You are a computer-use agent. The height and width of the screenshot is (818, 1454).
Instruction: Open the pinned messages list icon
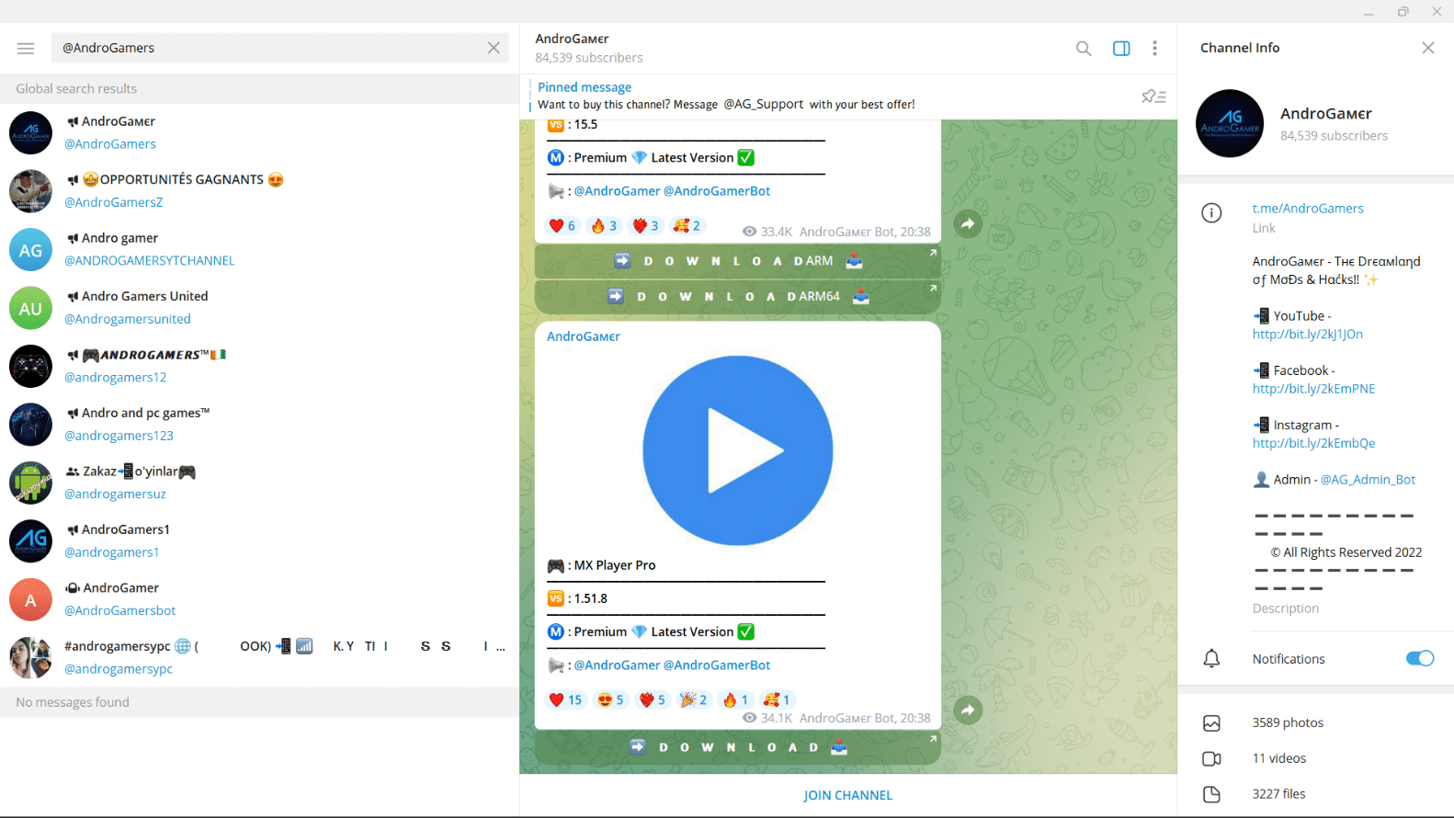[1153, 96]
